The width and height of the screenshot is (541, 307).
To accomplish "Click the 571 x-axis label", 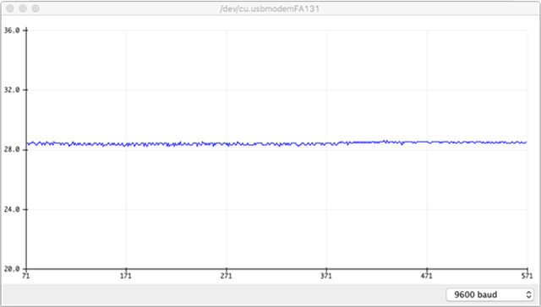I will click(x=527, y=276).
